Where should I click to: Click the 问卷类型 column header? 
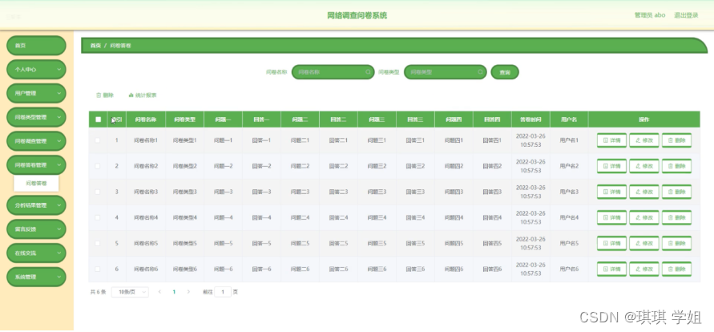(184, 119)
